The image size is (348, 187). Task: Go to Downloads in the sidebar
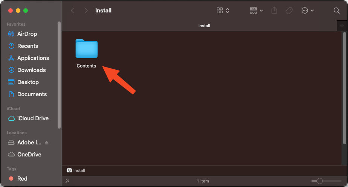click(31, 70)
